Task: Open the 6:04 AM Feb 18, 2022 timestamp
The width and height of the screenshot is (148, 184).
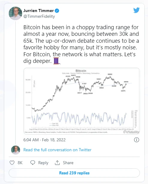Action: point(44,140)
